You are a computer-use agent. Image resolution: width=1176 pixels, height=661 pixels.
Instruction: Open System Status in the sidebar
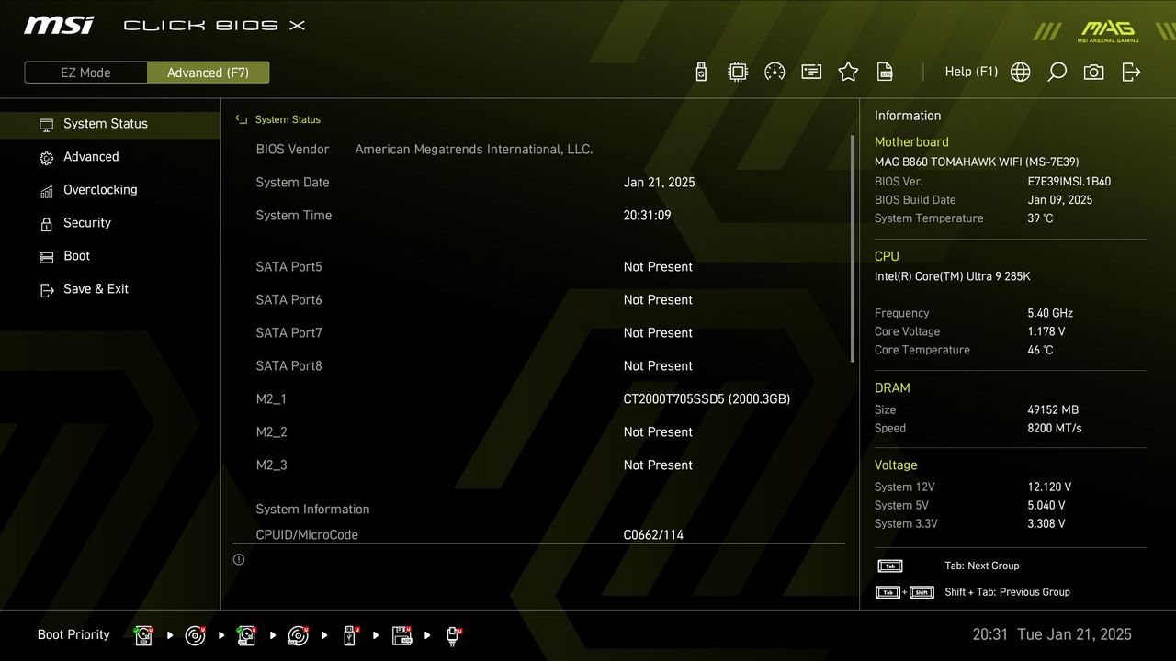[x=110, y=124]
